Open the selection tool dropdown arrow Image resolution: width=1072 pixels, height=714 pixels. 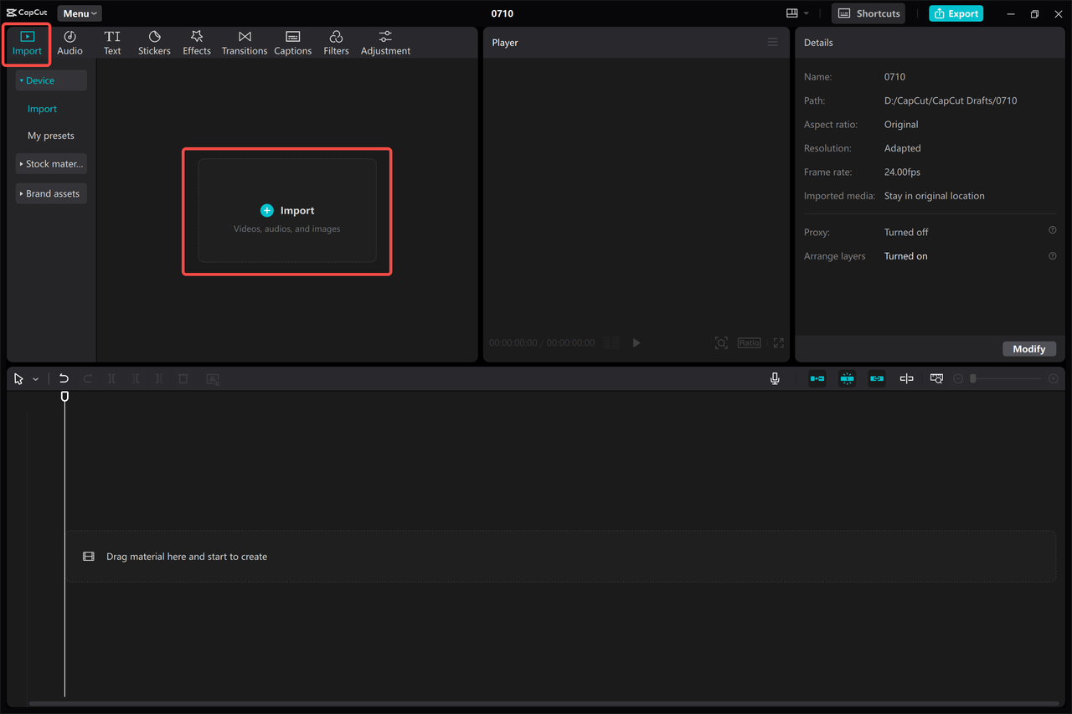(x=35, y=378)
